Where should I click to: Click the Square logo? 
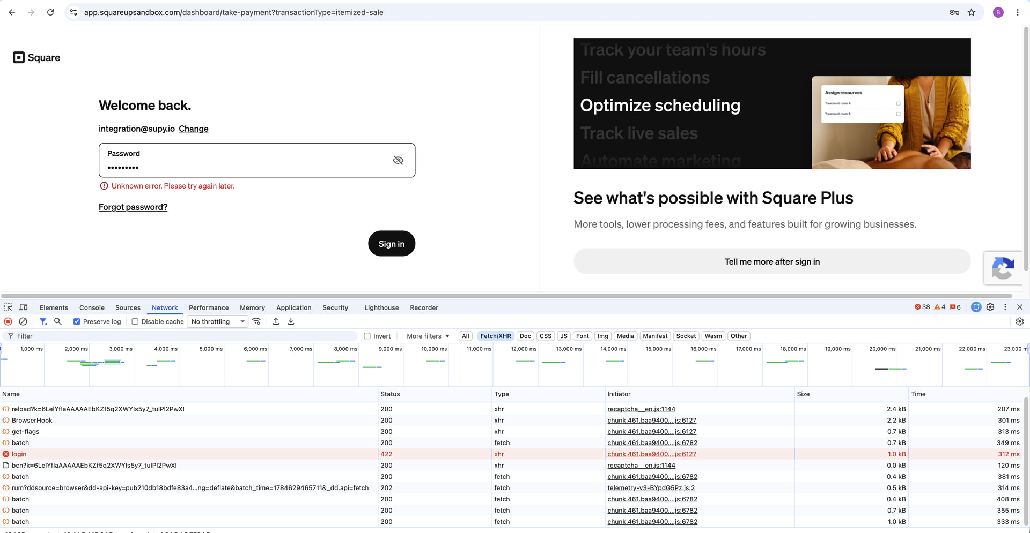click(x=36, y=57)
